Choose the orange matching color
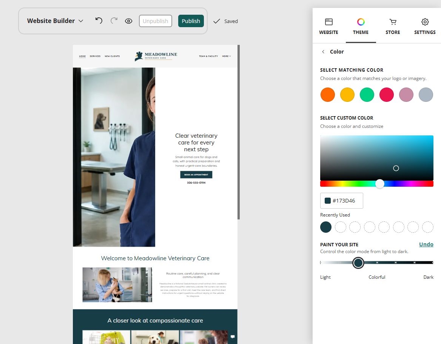This screenshot has height=344, width=441. click(x=328, y=94)
